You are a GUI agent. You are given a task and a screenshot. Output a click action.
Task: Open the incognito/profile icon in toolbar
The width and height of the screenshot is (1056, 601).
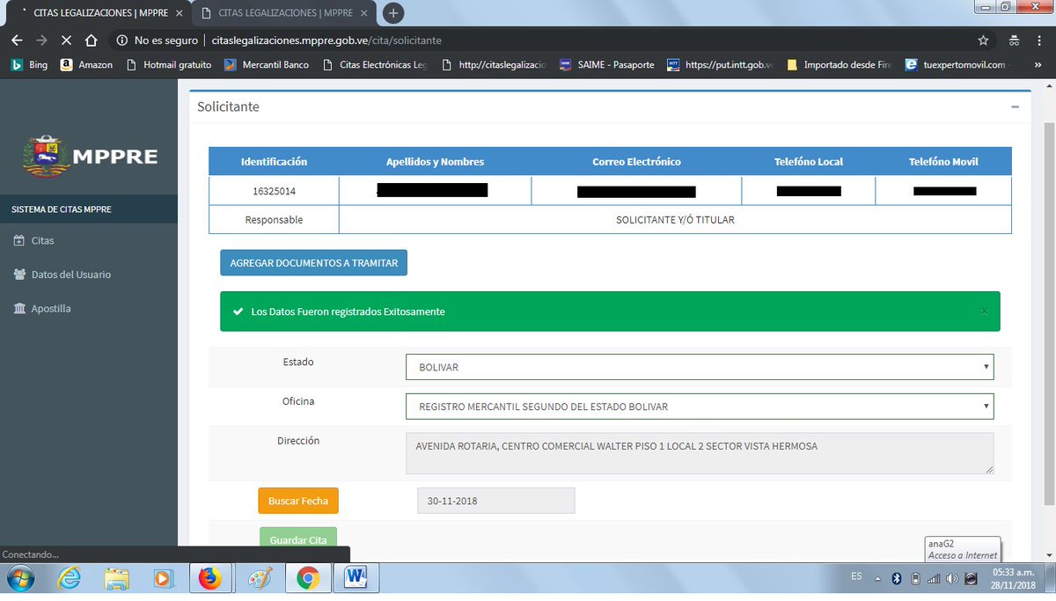pos(1014,40)
